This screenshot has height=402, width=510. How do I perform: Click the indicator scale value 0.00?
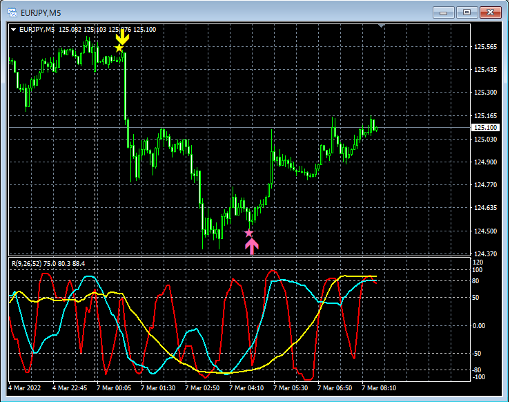479,326
